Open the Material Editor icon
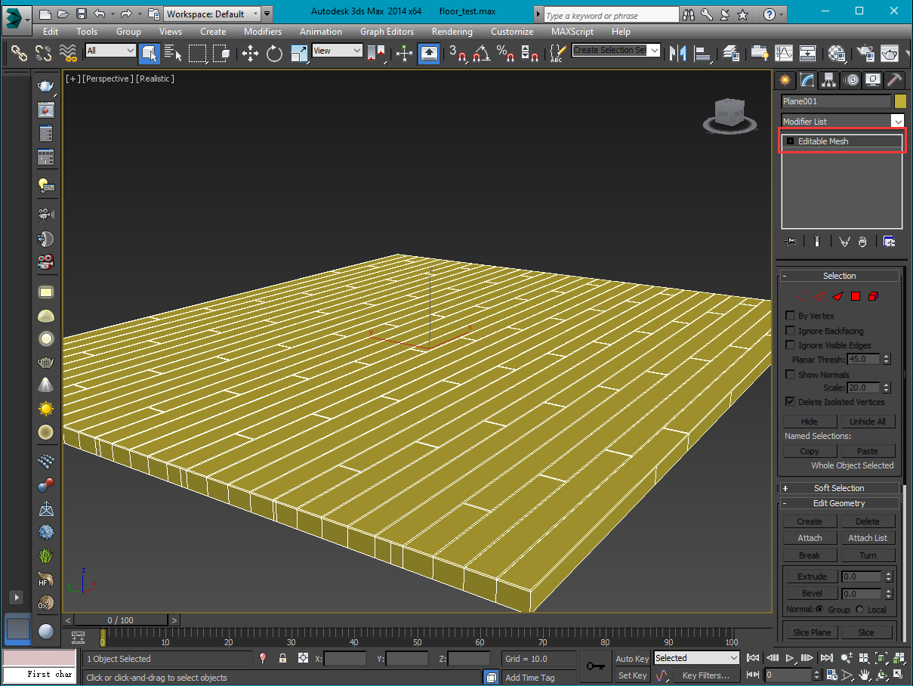The width and height of the screenshot is (913, 686). pyautogui.click(x=837, y=53)
